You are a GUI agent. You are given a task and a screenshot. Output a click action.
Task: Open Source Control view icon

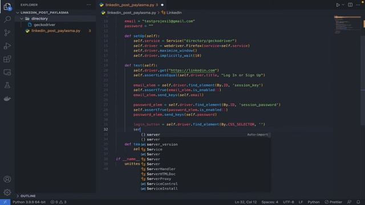(7, 32)
